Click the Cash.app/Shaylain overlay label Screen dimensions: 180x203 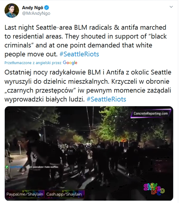[64, 194]
